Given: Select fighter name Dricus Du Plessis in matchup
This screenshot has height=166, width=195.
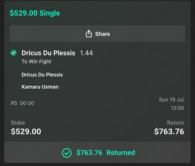Looking at the screenshot, I should click(x=42, y=75).
